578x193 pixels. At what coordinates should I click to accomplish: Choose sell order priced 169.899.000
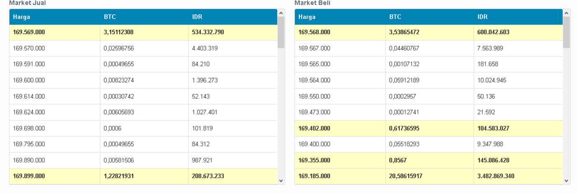point(29,176)
